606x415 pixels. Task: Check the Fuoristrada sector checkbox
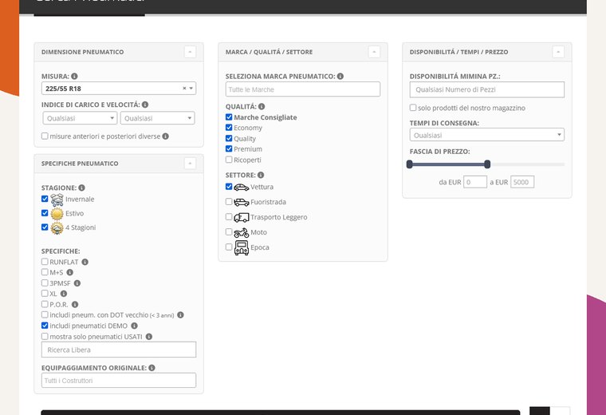pos(229,201)
